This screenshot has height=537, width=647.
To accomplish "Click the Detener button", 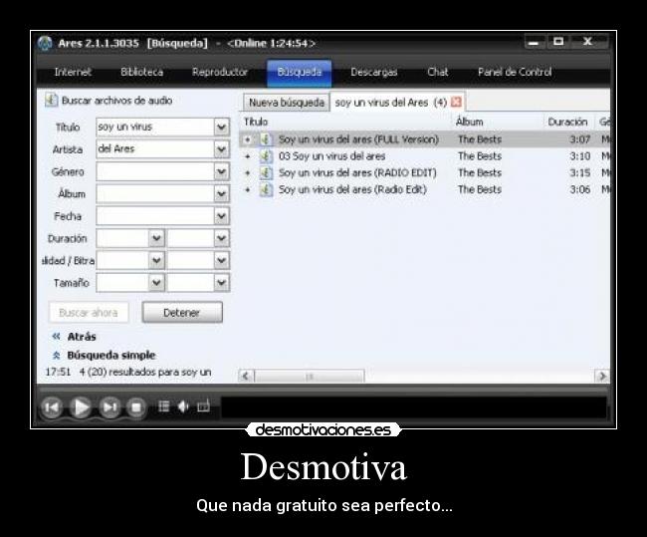I will pyautogui.click(x=182, y=312).
